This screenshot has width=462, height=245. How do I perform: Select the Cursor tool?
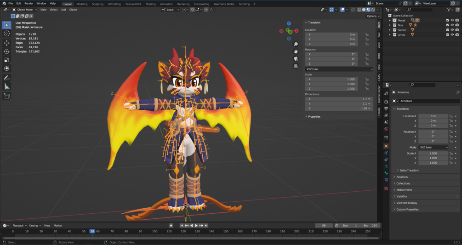pyautogui.click(x=6, y=34)
